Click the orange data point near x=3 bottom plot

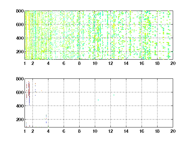[x=41, y=91]
